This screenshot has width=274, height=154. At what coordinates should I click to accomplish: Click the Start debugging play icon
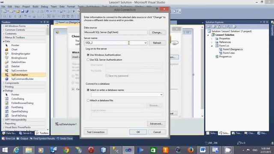coord(74,12)
